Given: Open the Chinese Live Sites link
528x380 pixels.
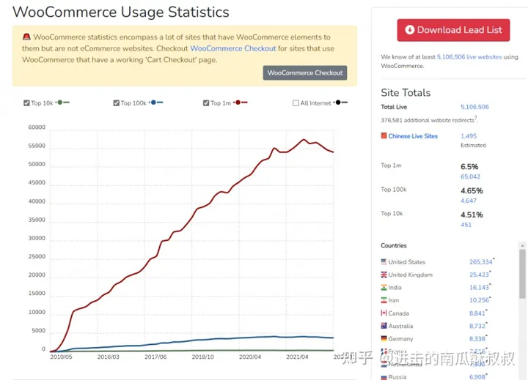Looking at the screenshot, I should (x=413, y=136).
